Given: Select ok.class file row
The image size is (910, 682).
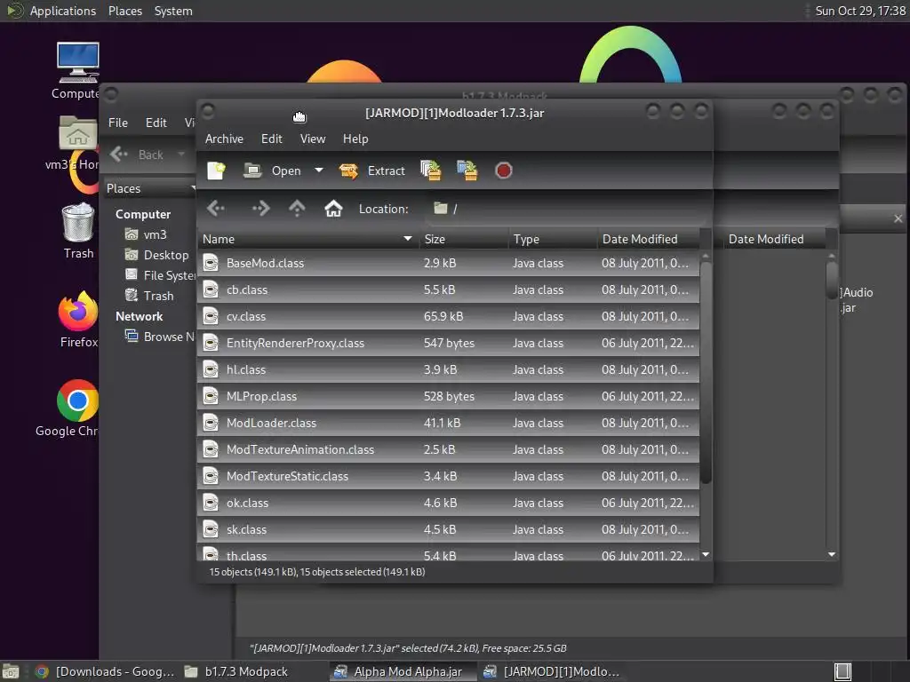Looking at the screenshot, I should pyautogui.click(x=448, y=504).
